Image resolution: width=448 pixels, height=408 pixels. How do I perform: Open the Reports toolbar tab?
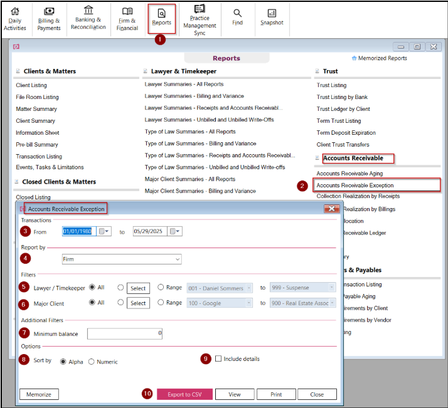(x=162, y=19)
